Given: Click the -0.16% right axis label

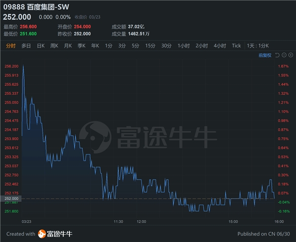Looking at the screenshot, I should point(284,211).
